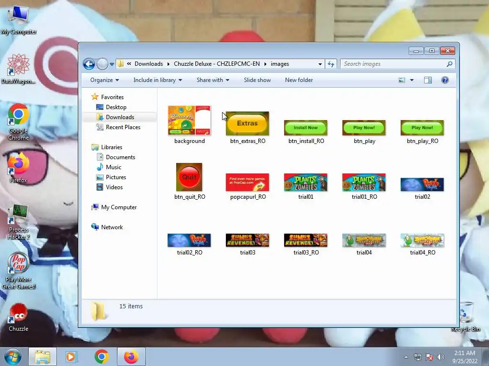Open the DataWagon desktop shortcut
489x366 pixels.
pyautogui.click(x=18, y=69)
